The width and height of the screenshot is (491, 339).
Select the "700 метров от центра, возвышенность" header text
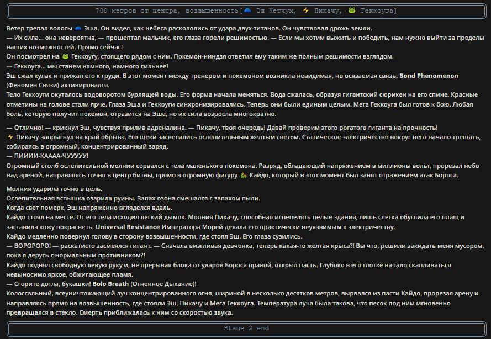click(x=167, y=11)
